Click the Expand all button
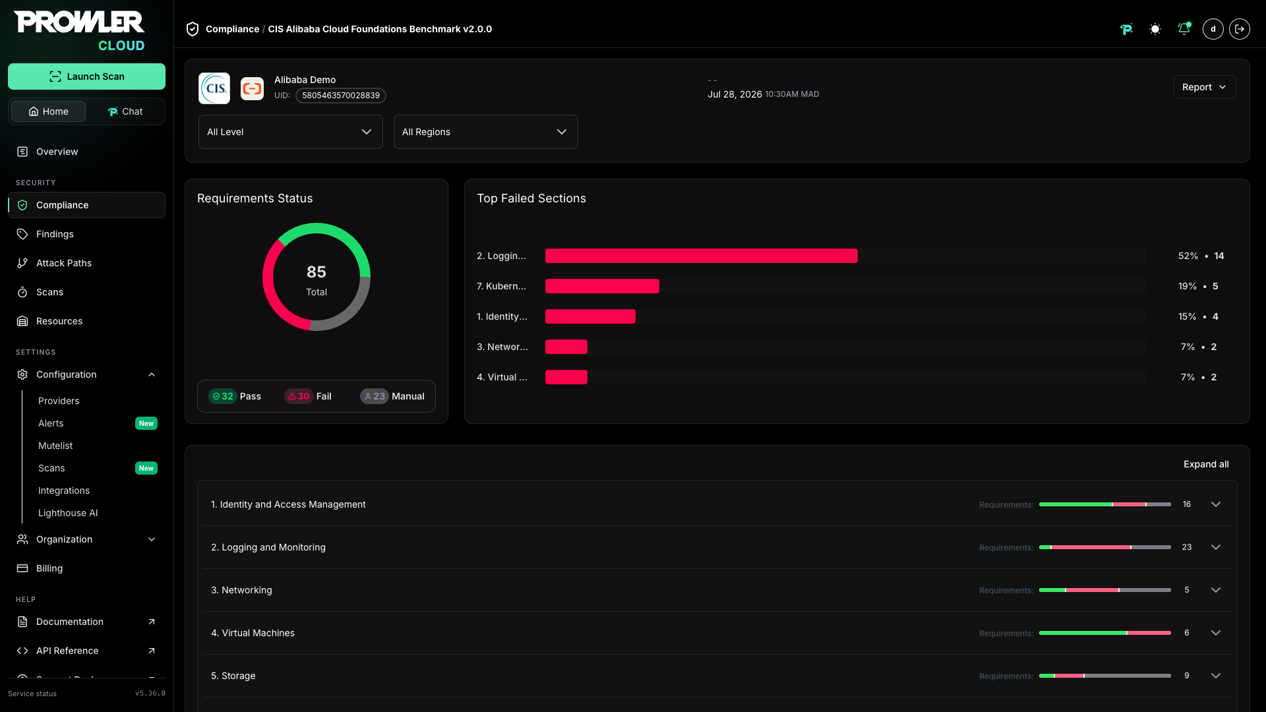 [1206, 464]
